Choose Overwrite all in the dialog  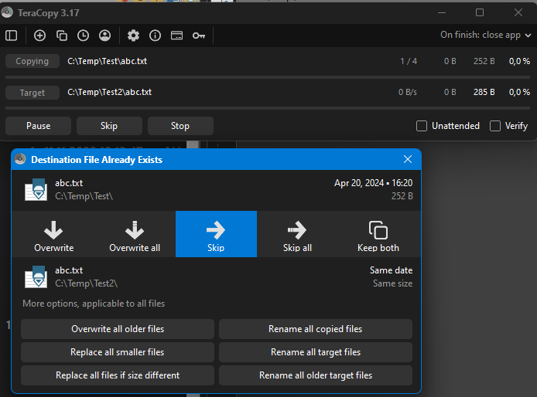135,235
